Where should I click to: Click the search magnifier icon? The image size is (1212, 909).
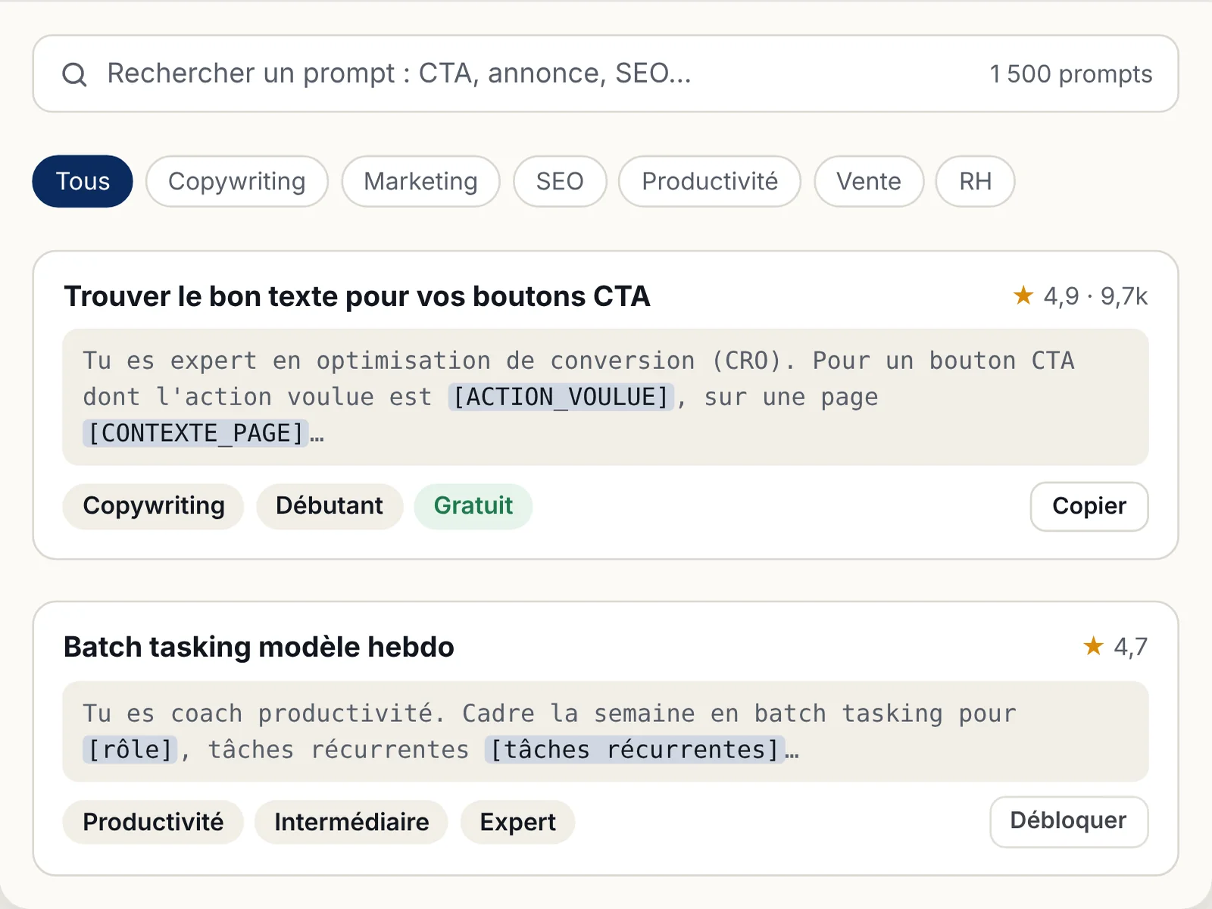pos(74,74)
